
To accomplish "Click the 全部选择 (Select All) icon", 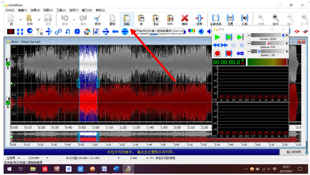I will (216, 18).
